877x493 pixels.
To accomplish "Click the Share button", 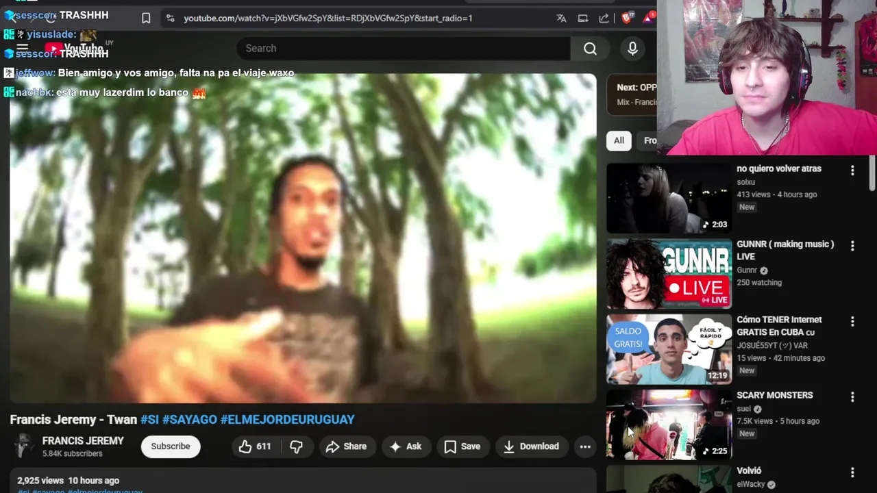I will coord(346,446).
